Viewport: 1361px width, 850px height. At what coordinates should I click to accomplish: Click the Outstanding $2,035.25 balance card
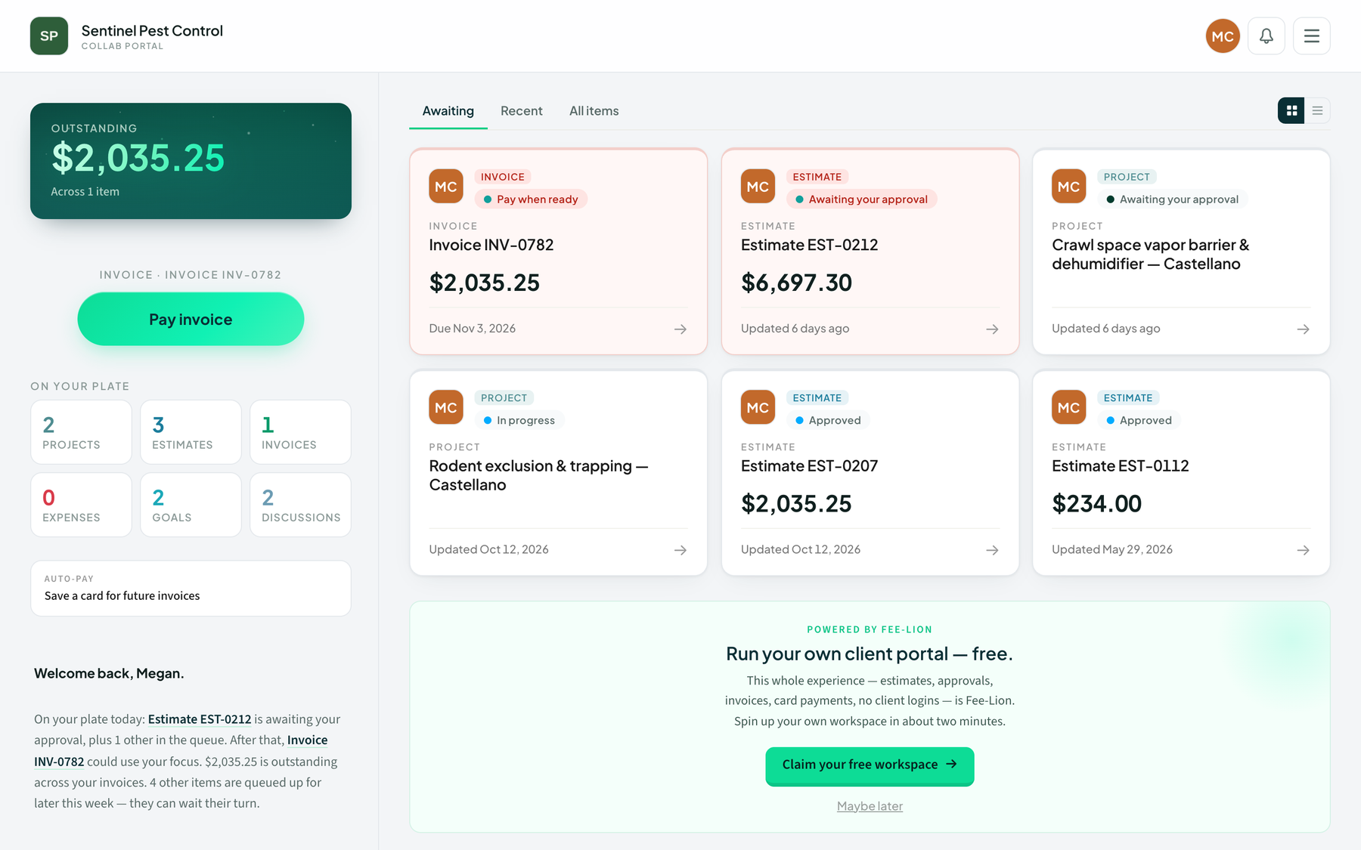191,161
